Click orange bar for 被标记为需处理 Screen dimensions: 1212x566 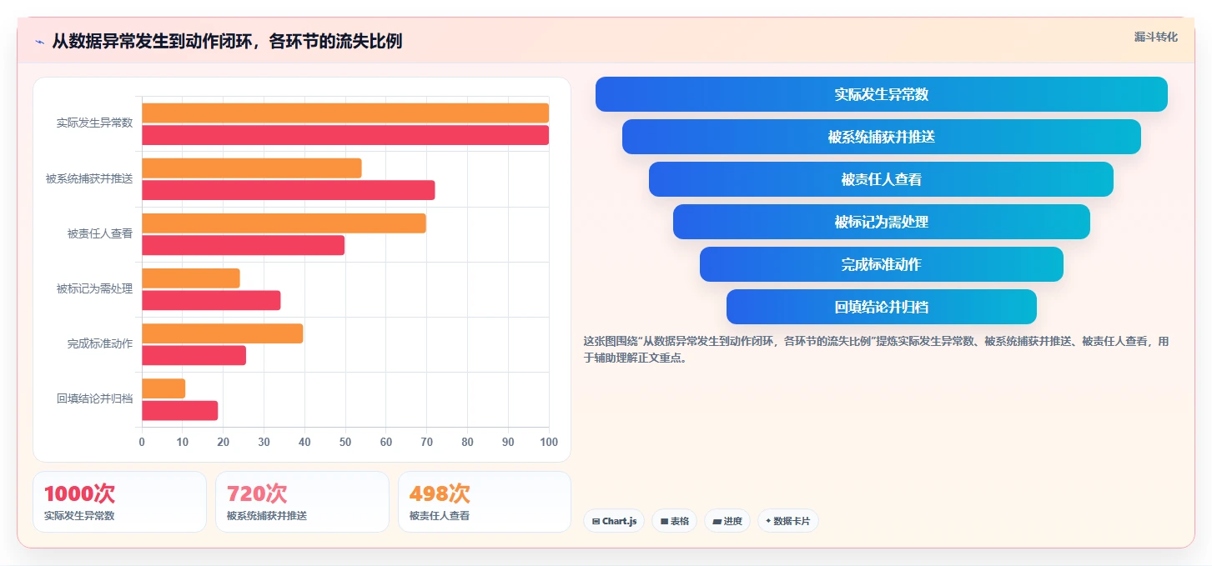[x=191, y=278]
